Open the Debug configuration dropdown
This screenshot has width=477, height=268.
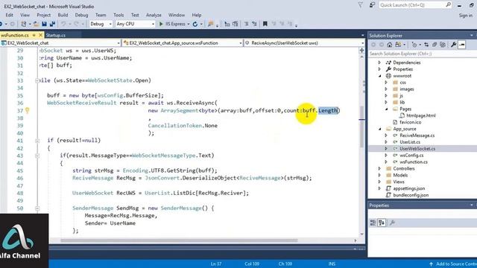point(101,24)
